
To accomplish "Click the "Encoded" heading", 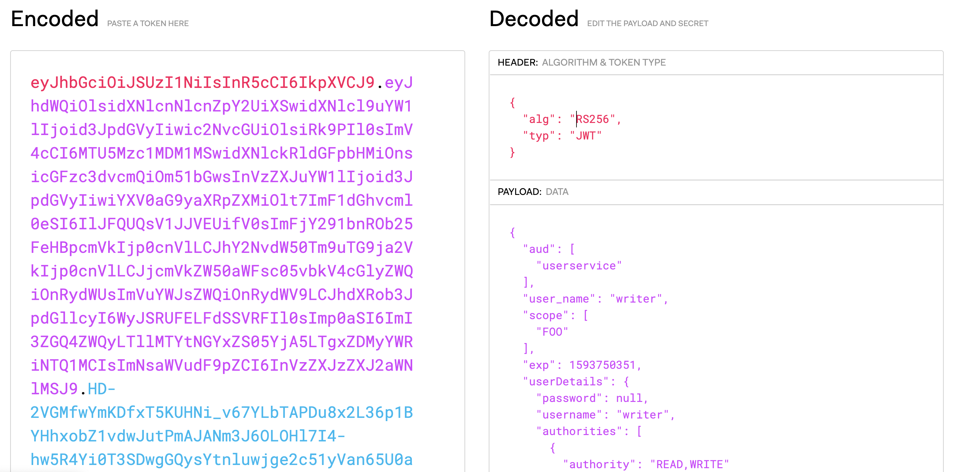I will click(x=55, y=19).
